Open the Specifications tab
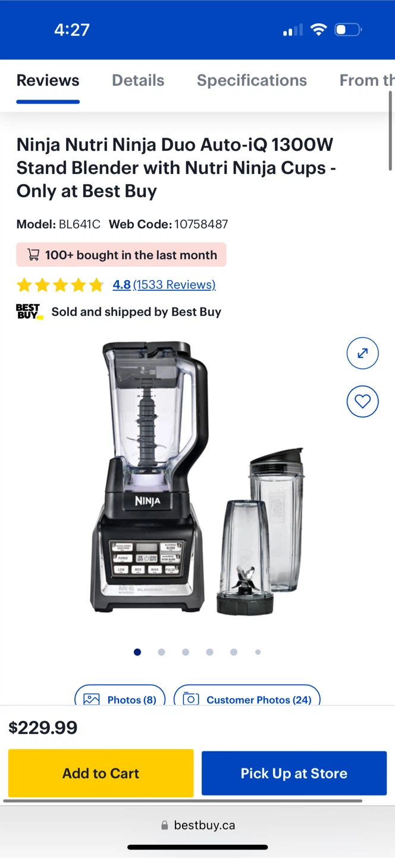Image resolution: width=395 pixels, height=858 pixels. click(x=252, y=80)
